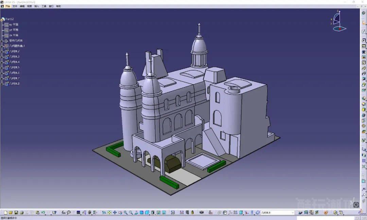
Task: Expand the 几何体.5 tree node
Action: (2, 68)
